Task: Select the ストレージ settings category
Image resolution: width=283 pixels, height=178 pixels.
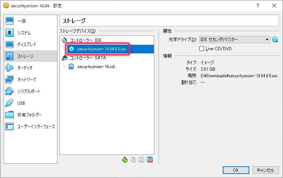Action: pyautogui.click(x=30, y=56)
